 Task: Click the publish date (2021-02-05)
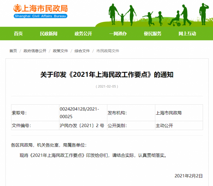pos(107,86)
